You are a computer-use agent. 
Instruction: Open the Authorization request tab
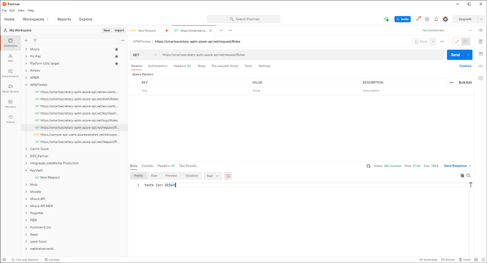(x=157, y=66)
